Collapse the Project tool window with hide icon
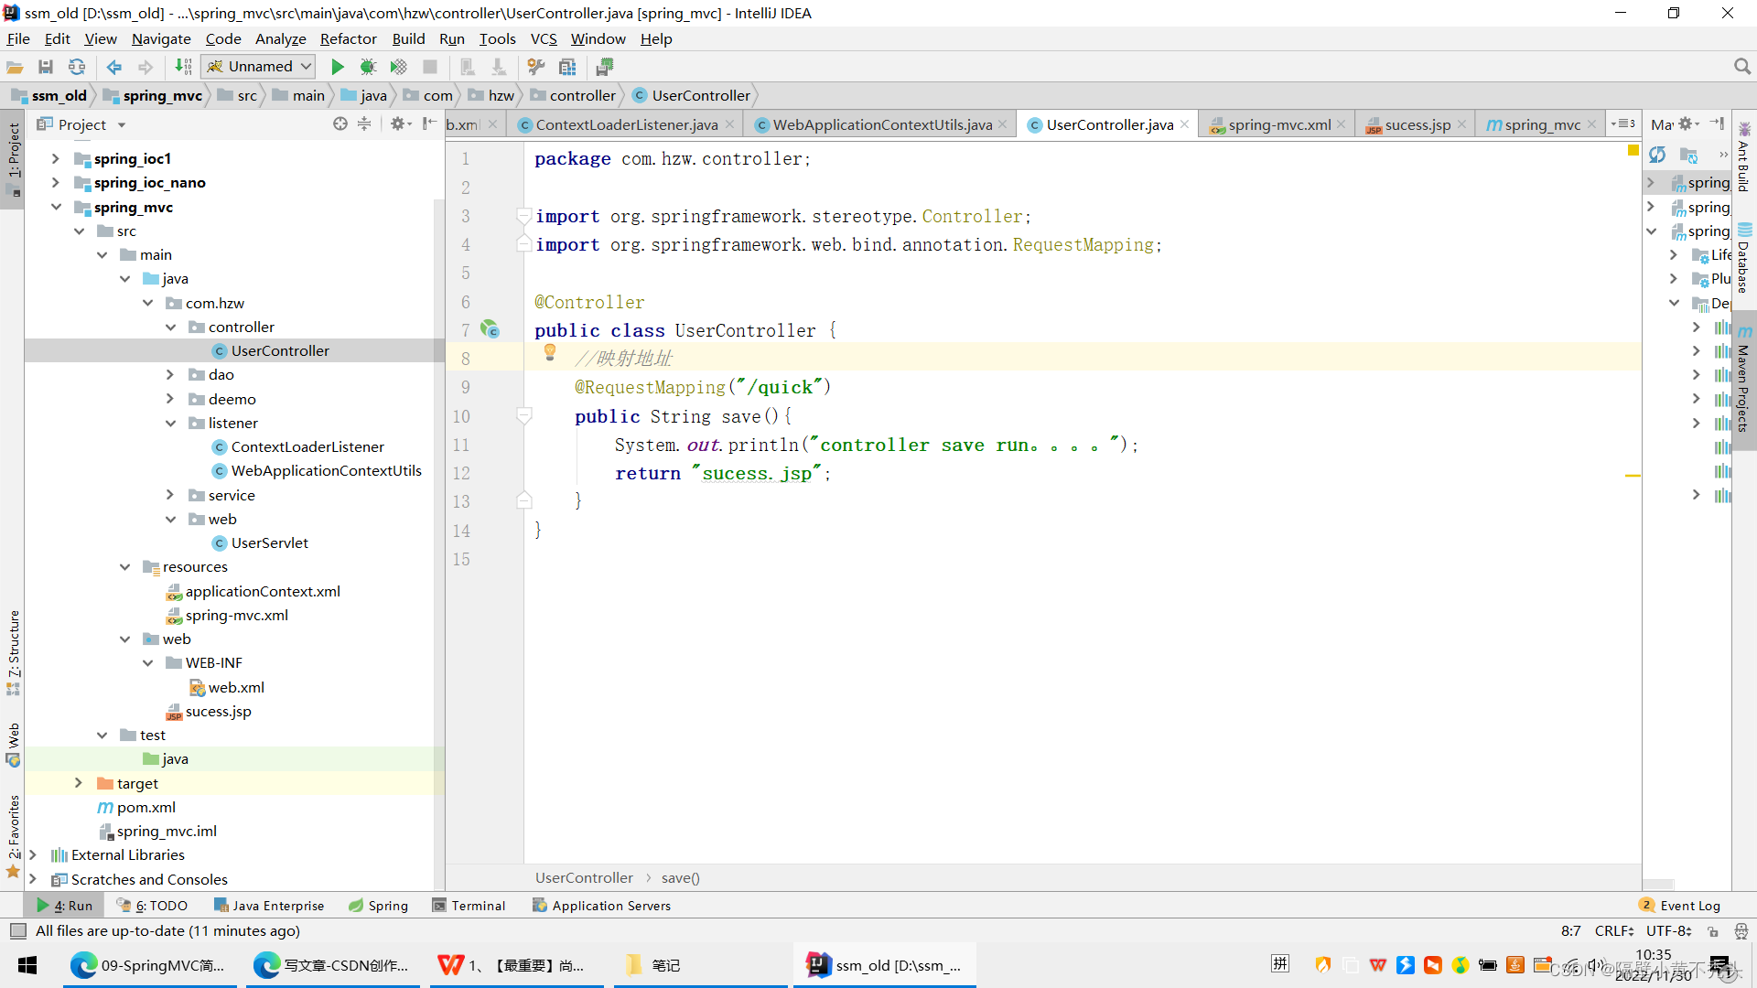Screen dimensions: 1757x988 [430, 123]
